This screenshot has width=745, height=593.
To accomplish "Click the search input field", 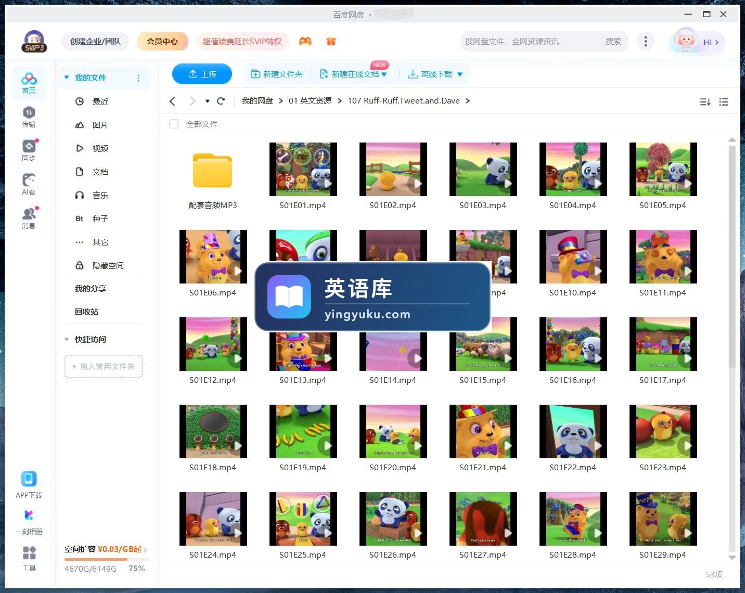I will click(x=530, y=41).
